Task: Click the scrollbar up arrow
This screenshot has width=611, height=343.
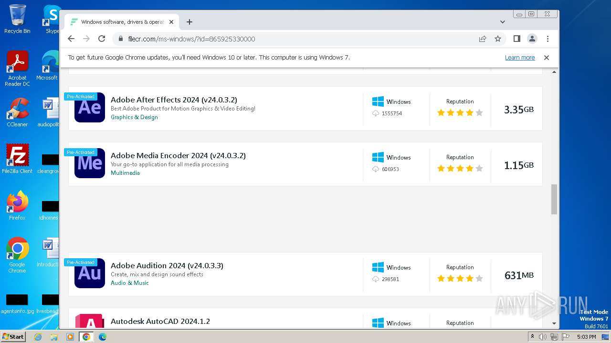Action: coord(554,72)
